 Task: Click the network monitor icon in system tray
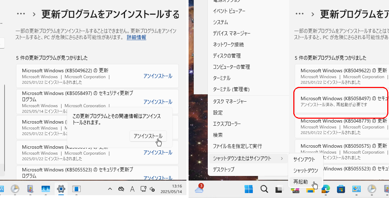click(x=143, y=189)
